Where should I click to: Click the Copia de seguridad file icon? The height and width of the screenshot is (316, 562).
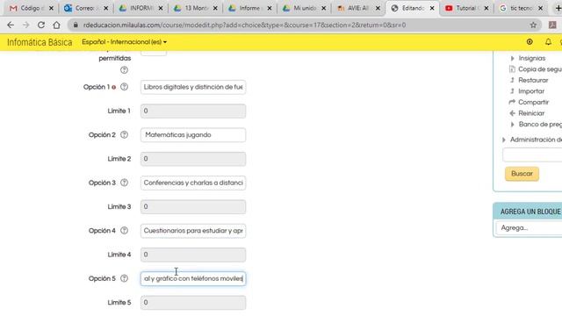512,69
